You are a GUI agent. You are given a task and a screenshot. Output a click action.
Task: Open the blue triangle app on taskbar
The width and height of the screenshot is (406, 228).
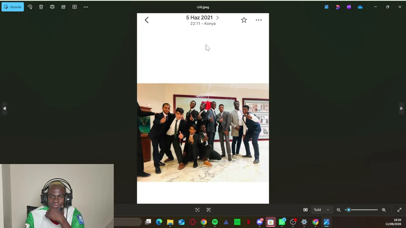point(226,222)
